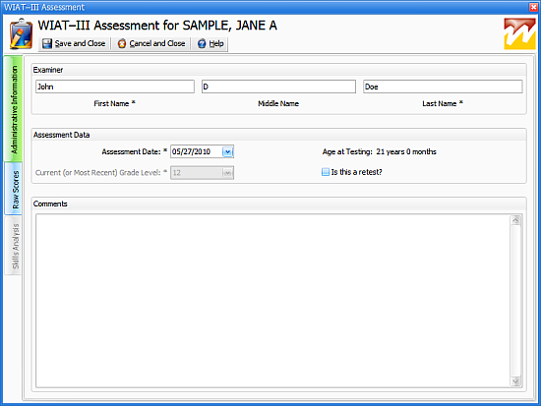Click inside the Comments text area
Image resolution: width=541 pixels, height=406 pixels.
(272, 301)
